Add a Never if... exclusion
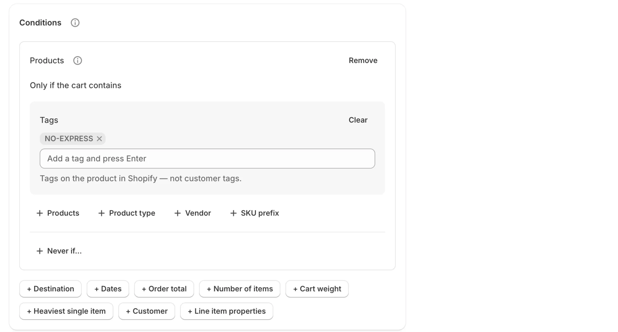 tap(59, 251)
